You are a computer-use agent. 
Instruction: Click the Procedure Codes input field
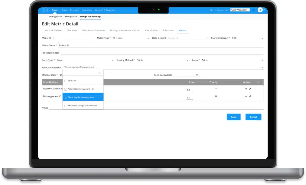162,53
